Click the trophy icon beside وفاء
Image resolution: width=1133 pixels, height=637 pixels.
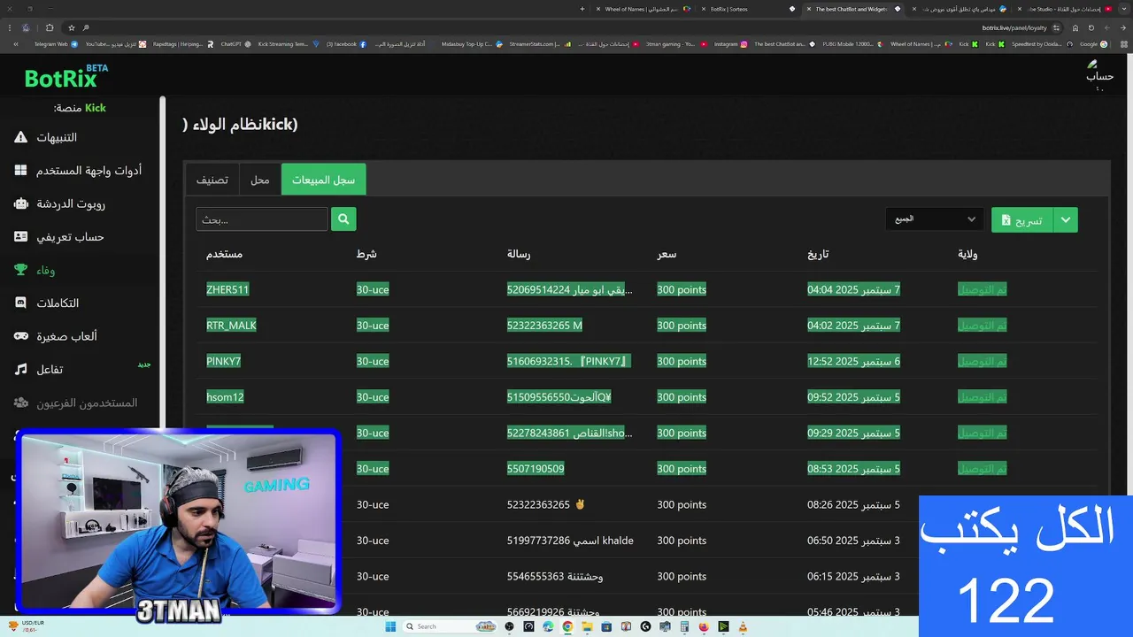[x=21, y=270]
